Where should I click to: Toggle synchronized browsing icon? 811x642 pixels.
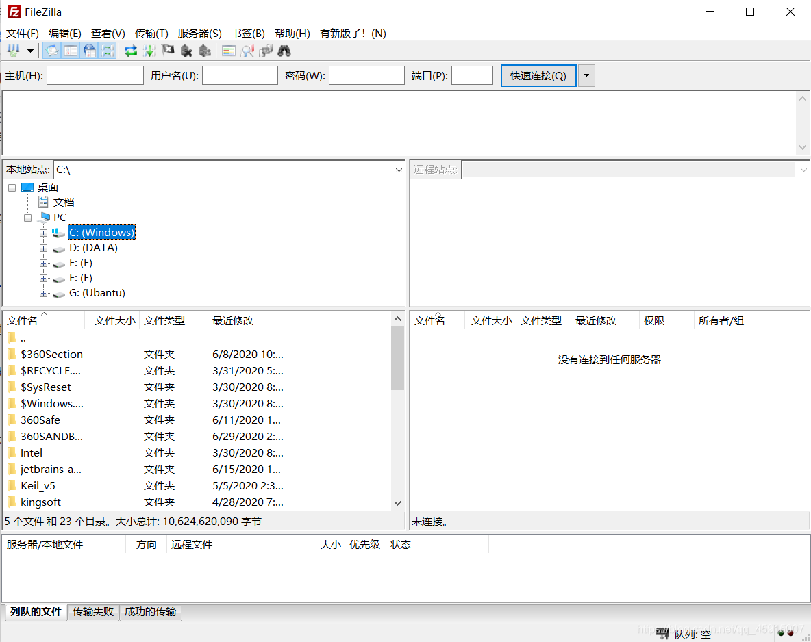(x=266, y=51)
